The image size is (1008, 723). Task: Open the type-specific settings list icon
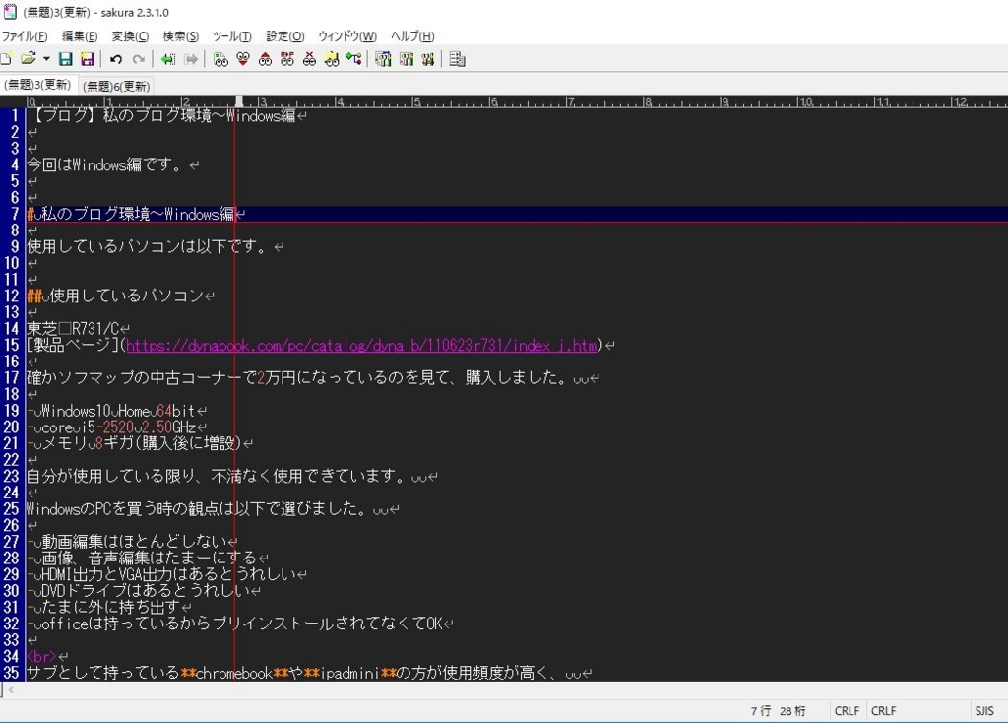pos(383,59)
